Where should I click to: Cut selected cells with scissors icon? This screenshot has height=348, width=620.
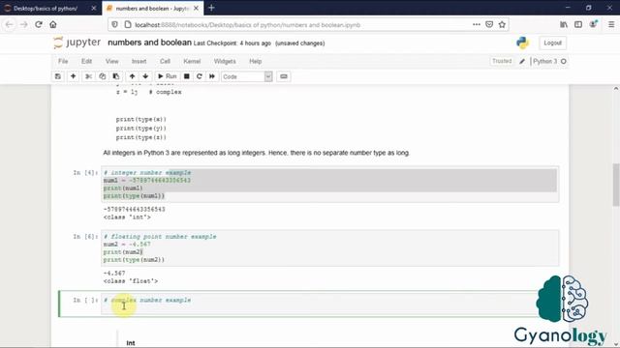tap(88, 76)
